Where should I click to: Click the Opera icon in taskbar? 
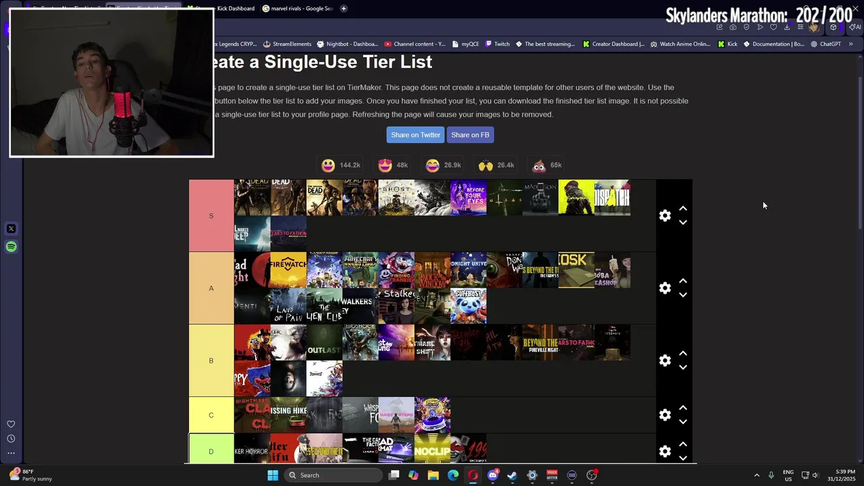click(x=473, y=475)
